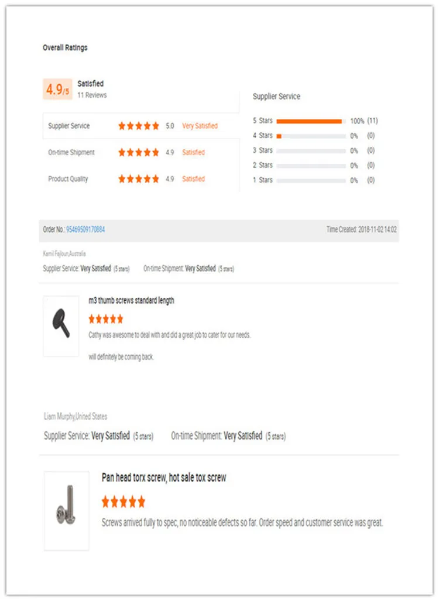Click the 5 Stars orange progress bar

click(x=309, y=121)
